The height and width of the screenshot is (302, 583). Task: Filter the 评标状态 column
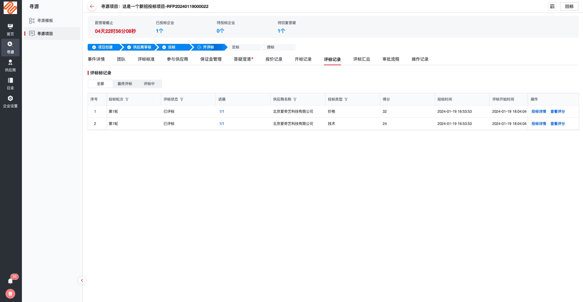tap(182, 99)
